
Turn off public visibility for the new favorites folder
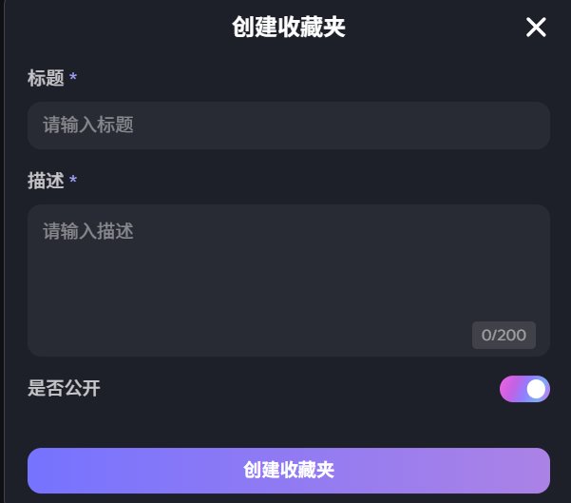524,389
